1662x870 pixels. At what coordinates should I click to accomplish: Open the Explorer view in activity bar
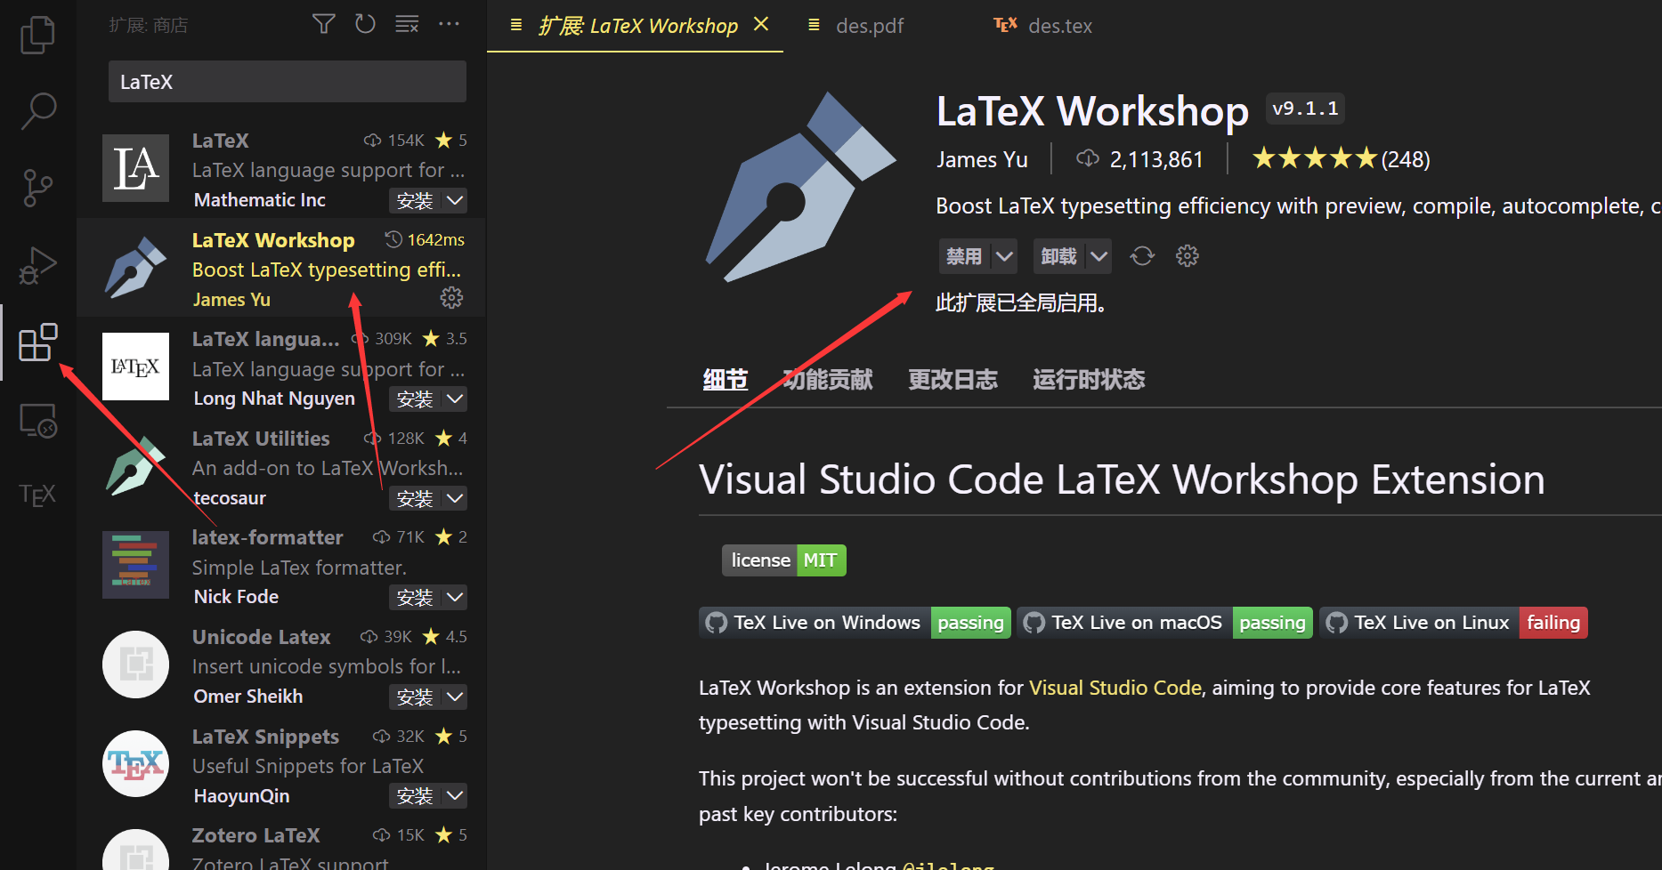37,35
